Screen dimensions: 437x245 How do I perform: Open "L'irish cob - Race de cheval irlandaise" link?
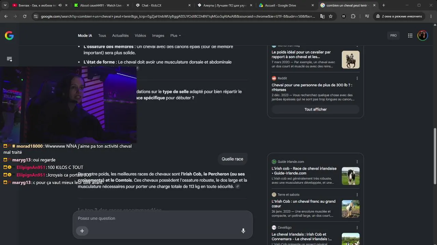(304, 171)
